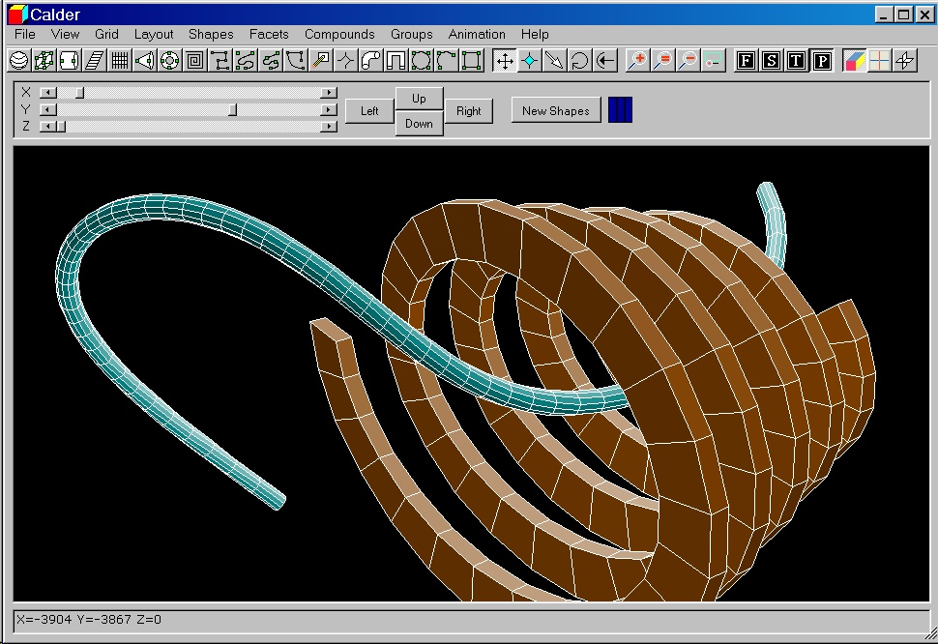The image size is (938, 644).
Task: Activate the four-arrow move tool
Action: coord(504,61)
